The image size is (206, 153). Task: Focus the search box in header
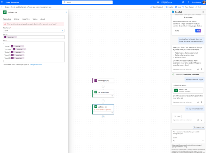[x=87, y=2]
